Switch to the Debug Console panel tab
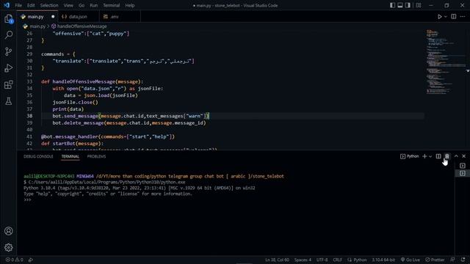This screenshot has width=470, height=264. pyautogui.click(x=38, y=156)
